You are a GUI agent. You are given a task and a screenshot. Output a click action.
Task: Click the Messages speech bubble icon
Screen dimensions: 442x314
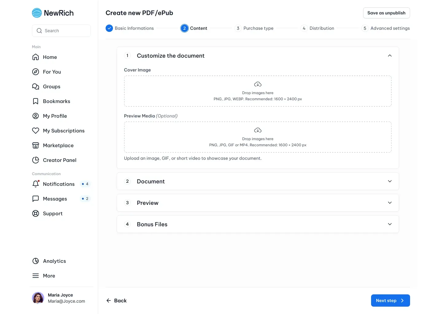click(36, 199)
